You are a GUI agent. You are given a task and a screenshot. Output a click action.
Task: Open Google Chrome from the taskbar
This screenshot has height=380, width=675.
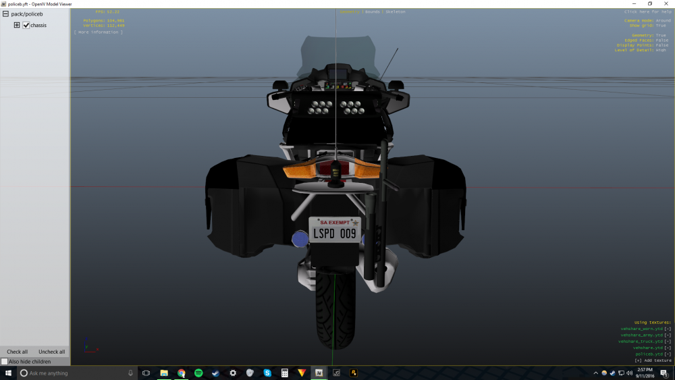pos(181,373)
